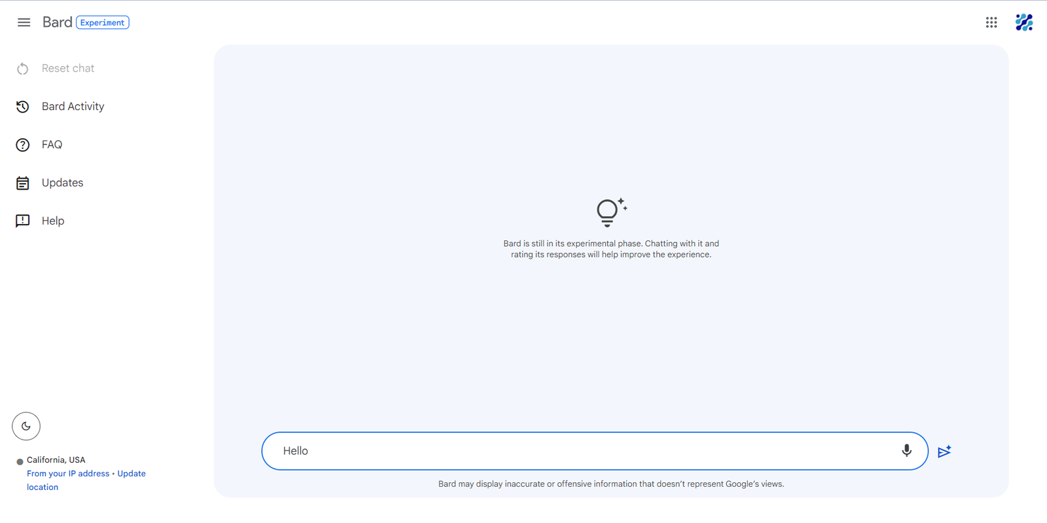
Task: Click the experimental phase notice text
Action: point(611,249)
